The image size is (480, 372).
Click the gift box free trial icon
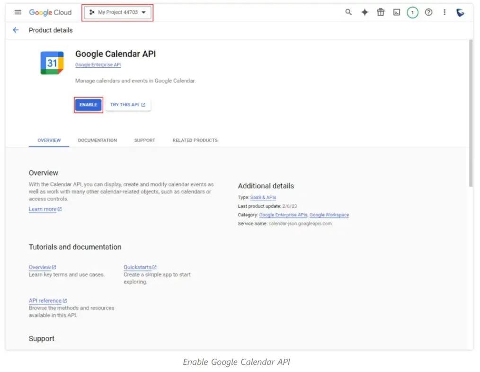[381, 12]
